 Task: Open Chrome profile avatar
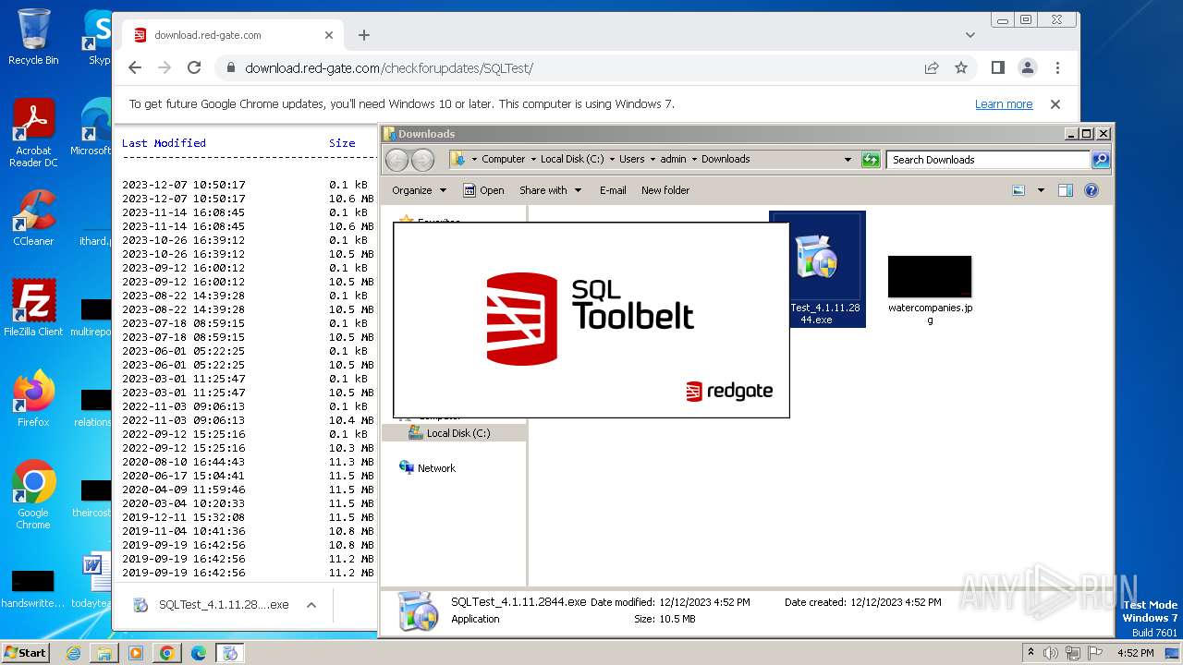(x=1028, y=67)
